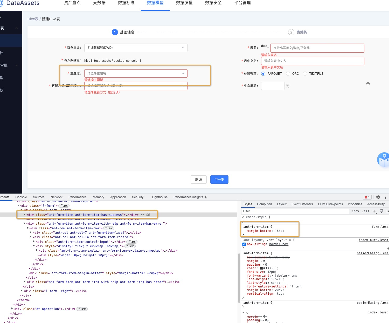Click the .cls element classes icon
This screenshot has height=323, width=389.
point(366,211)
